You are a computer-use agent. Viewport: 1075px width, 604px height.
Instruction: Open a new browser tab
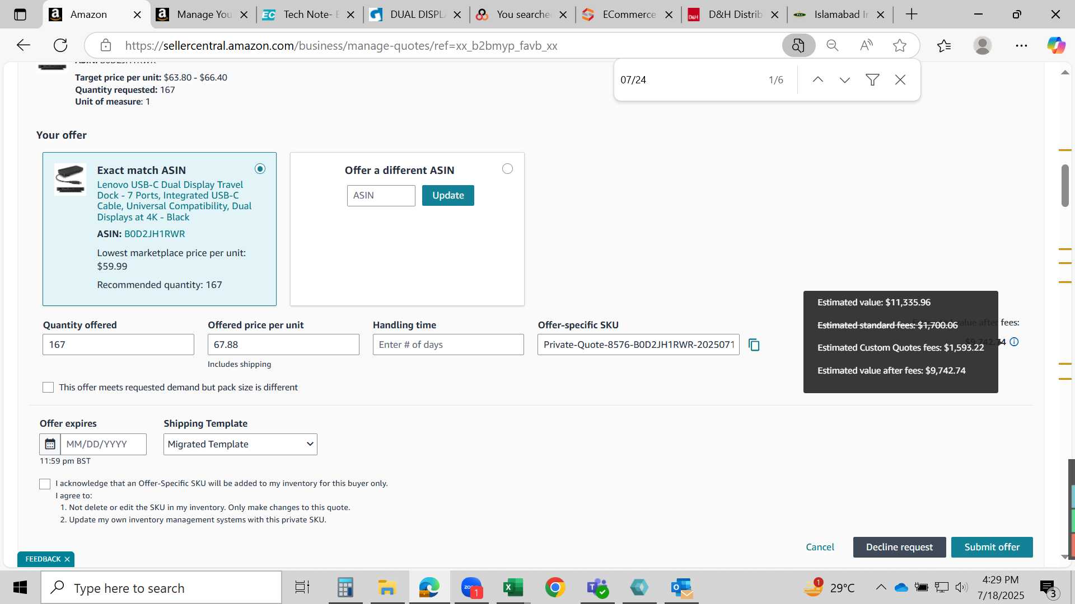pyautogui.click(x=912, y=15)
